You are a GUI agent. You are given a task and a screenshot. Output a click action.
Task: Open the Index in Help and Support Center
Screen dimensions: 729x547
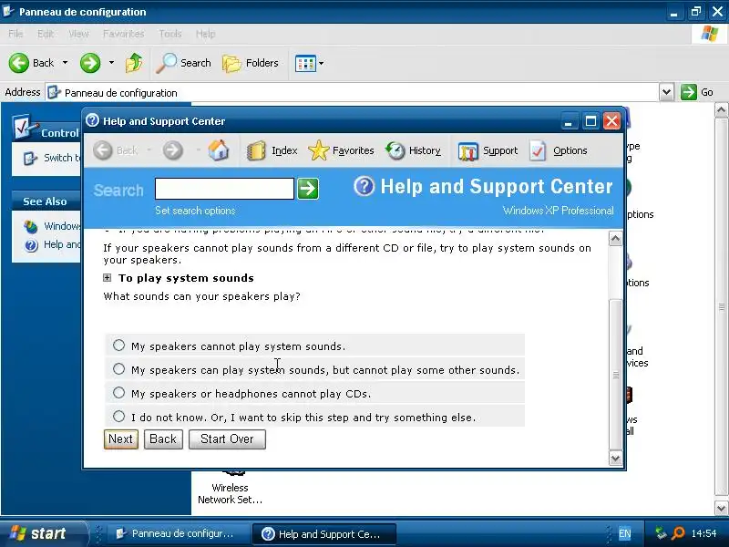[272, 150]
